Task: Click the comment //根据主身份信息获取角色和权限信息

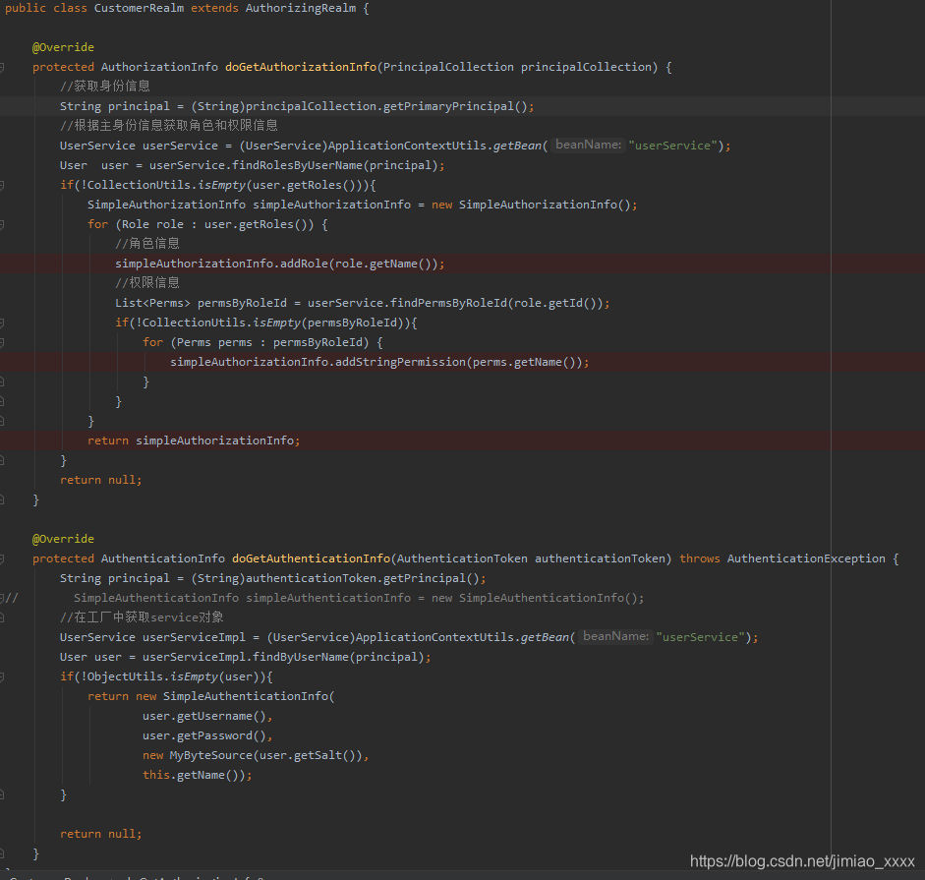Action: (168, 125)
